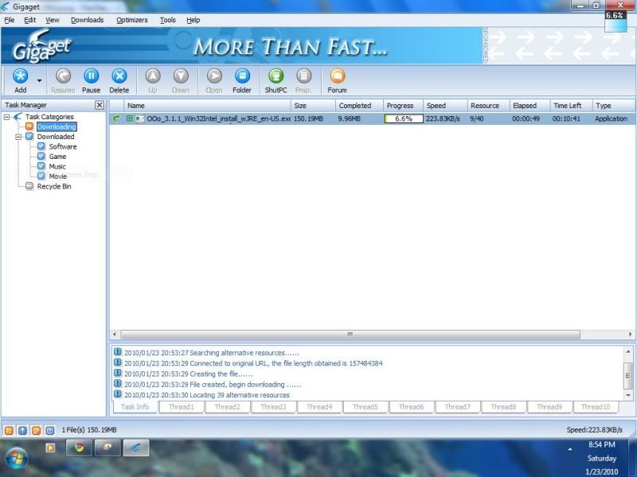Screen dimensions: 637x477
Task: Collapse the Downloaded tree node
Action: click(18, 137)
